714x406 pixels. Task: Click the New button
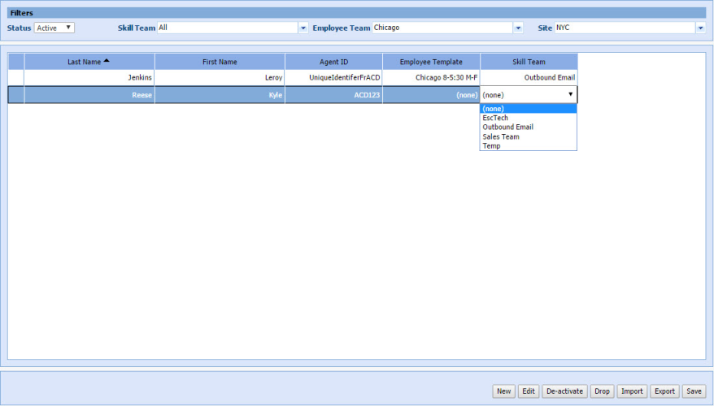504,391
